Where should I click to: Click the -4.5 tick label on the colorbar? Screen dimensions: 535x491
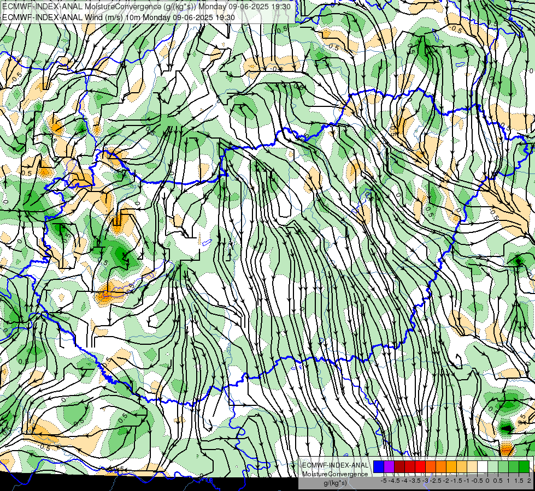(x=394, y=481)
